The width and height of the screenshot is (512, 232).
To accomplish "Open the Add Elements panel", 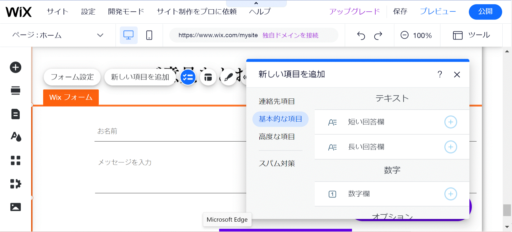I will pyautogui.click(x=15, y=67).
